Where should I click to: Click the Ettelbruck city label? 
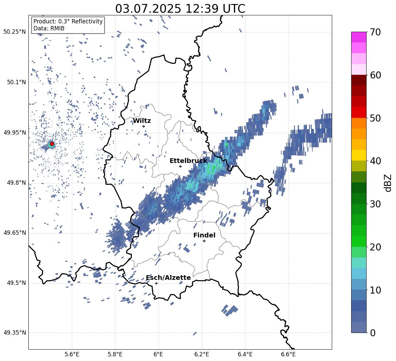click(x=188, y=161)
